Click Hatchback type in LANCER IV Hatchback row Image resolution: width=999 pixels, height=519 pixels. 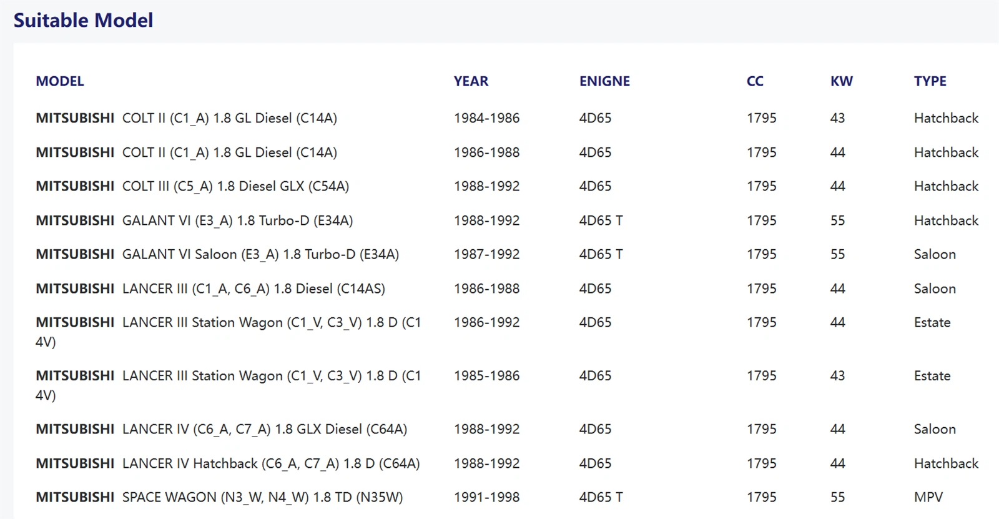pos(946,463)
